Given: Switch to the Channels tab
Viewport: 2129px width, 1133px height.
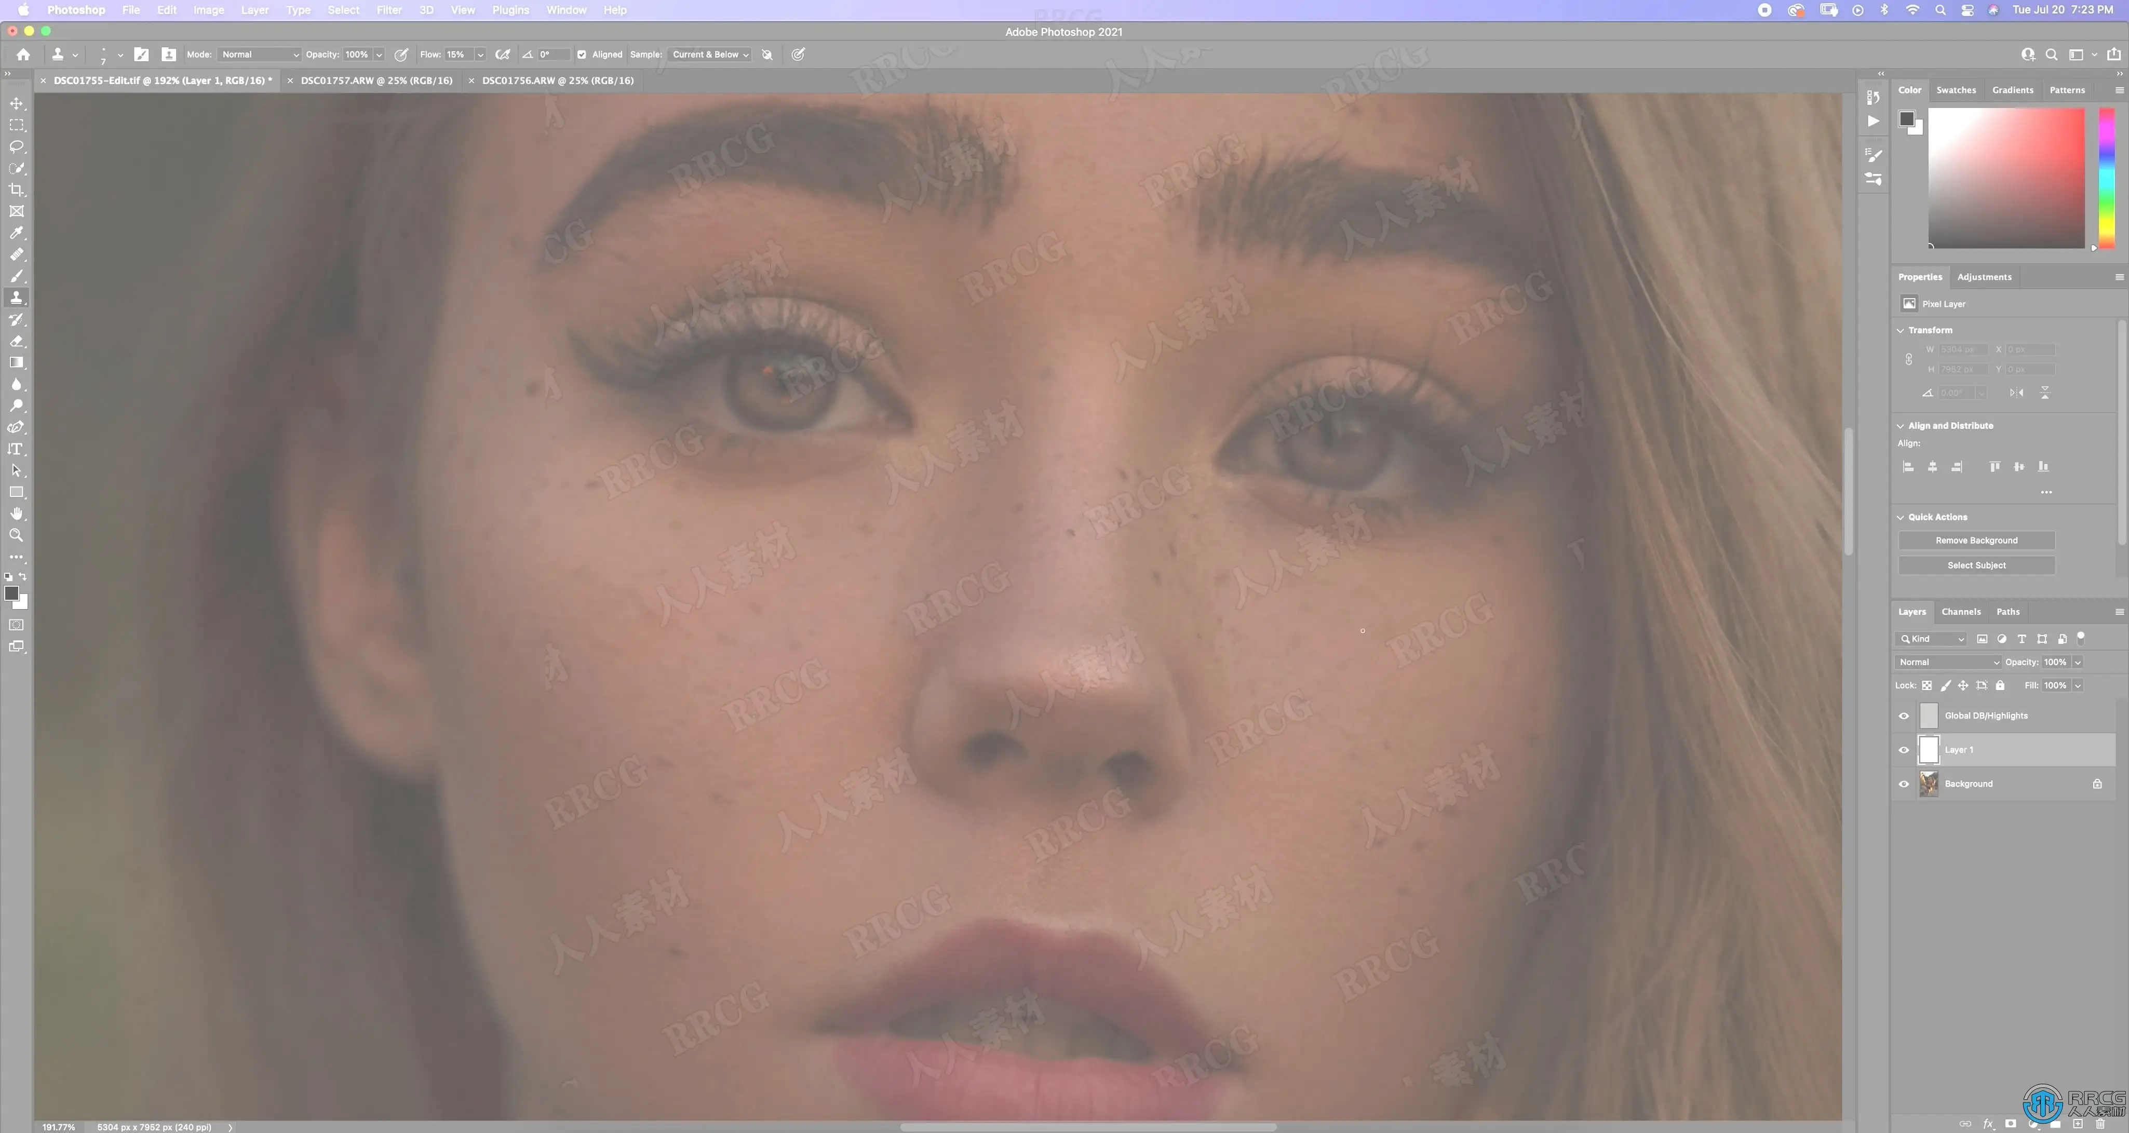Looking at the screenshot, I should coord(1961,612).
